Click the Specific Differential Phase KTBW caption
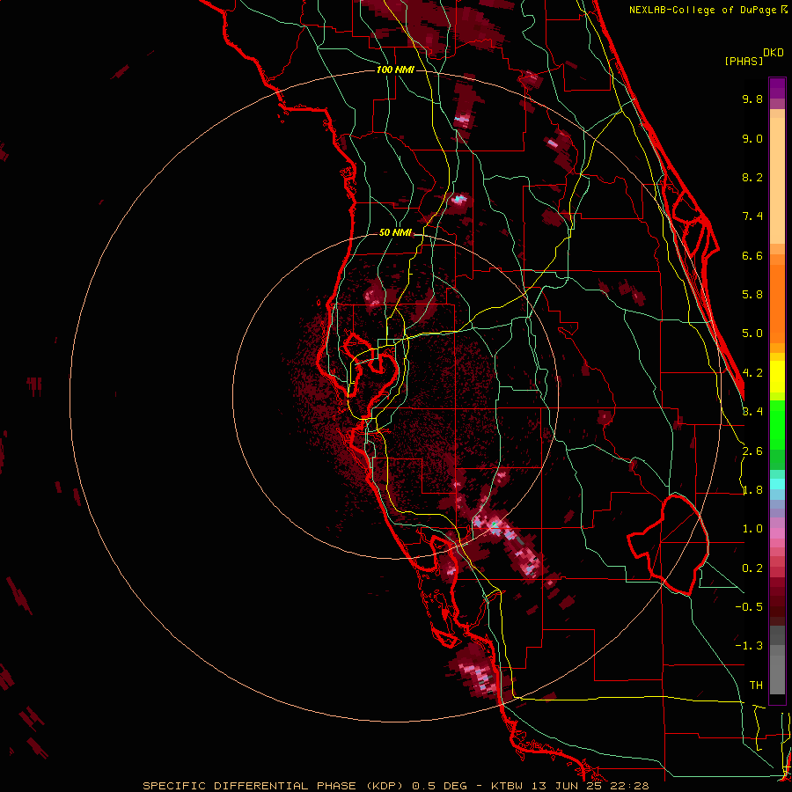 tap(395, 786)
